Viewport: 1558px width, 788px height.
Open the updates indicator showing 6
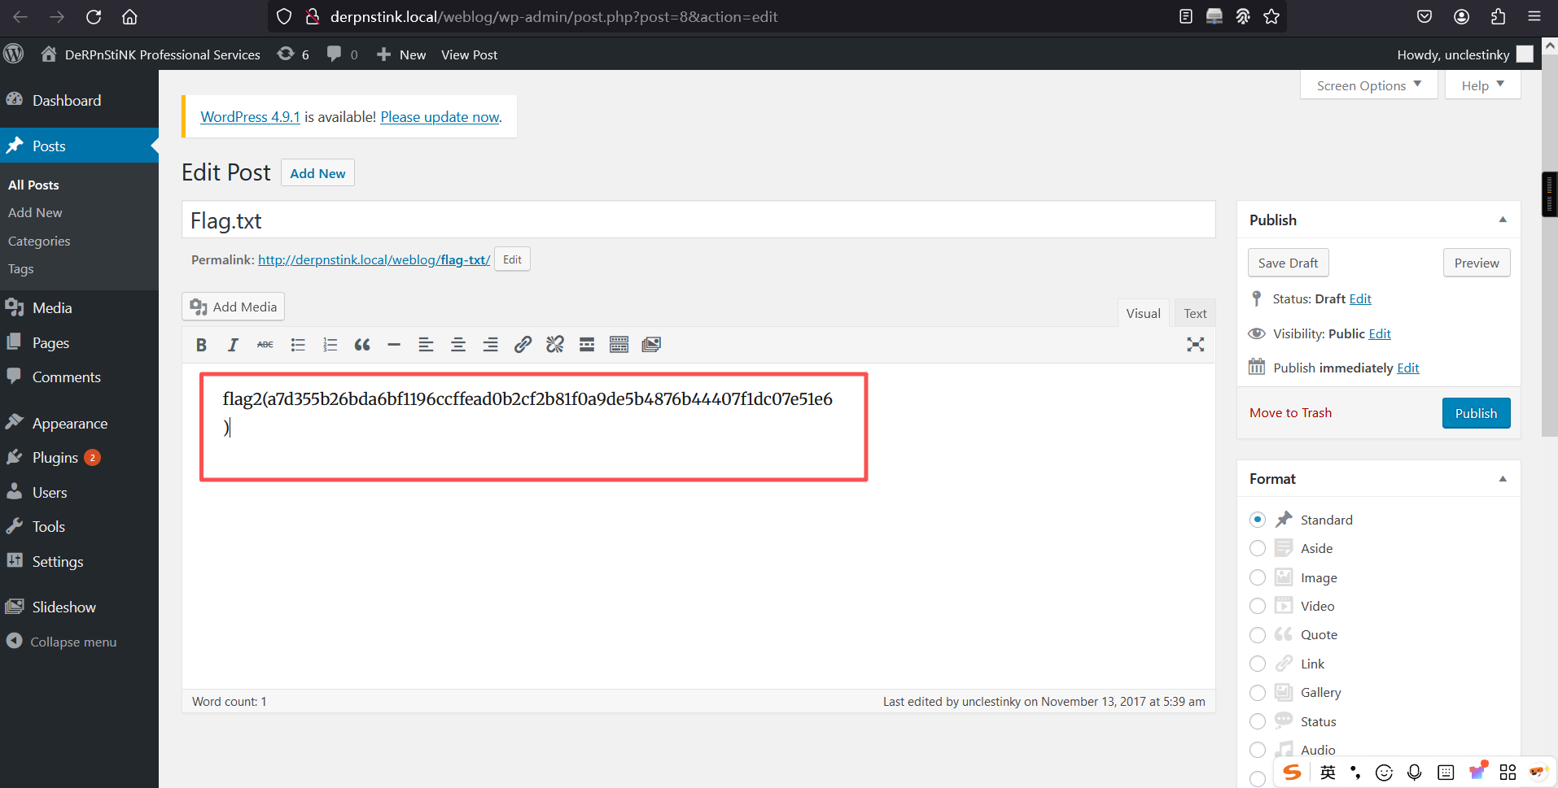[x=293, y=54]
